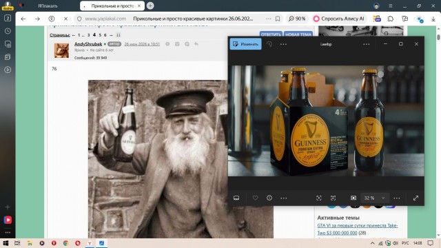Open the GTA VI active topic link

click(x=358, y=229)
